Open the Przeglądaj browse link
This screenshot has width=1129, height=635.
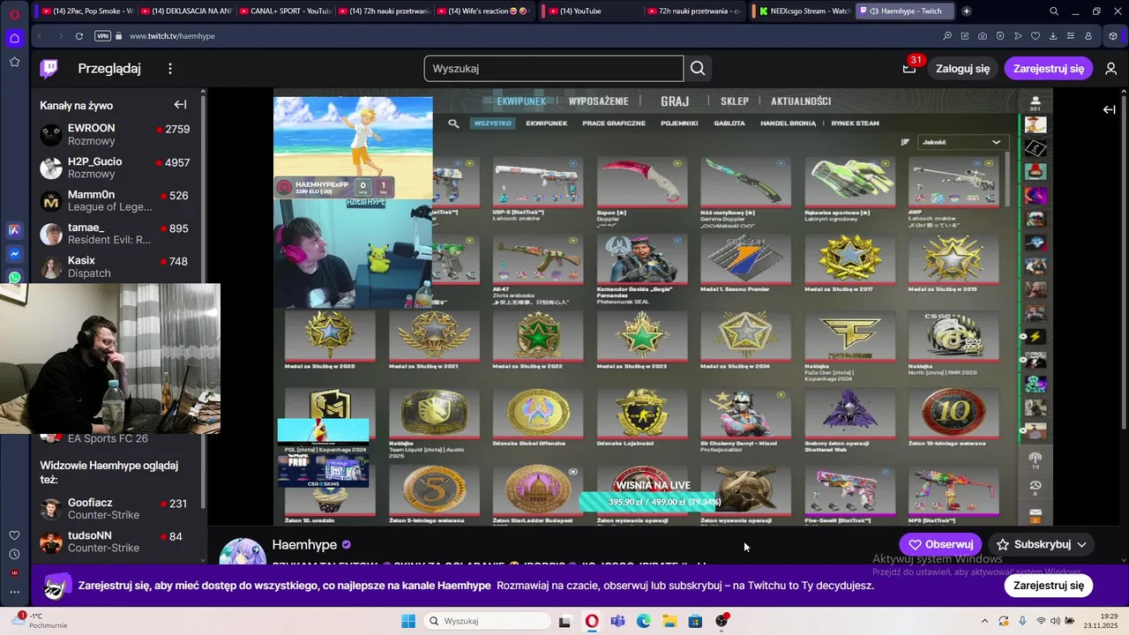[x=109, y=69]
